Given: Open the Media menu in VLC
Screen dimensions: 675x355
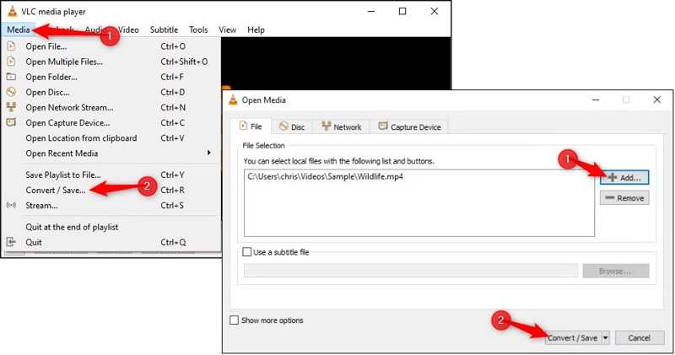Looking at the screenshot, I should (x=19, y=30).
